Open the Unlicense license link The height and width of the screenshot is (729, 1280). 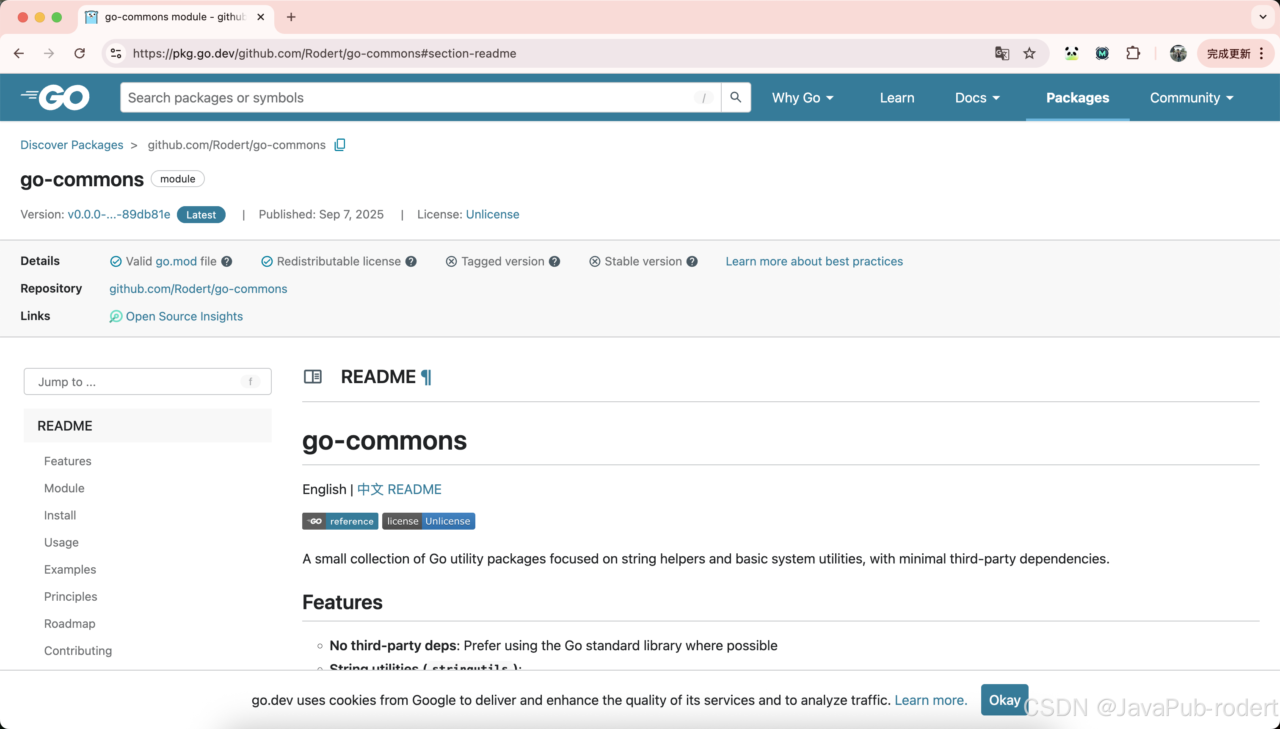(493, 214)
